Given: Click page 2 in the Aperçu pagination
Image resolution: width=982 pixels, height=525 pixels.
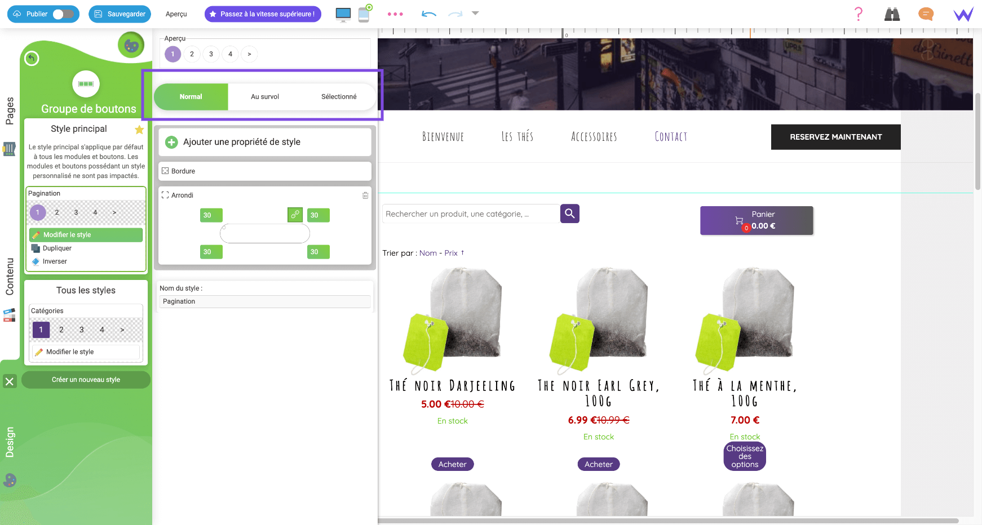Looking at the screenshot, I should [x=192, y=54].
